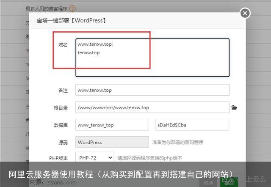
Task: Edit the database password field sDaHEdSCba
Action: 192,125
